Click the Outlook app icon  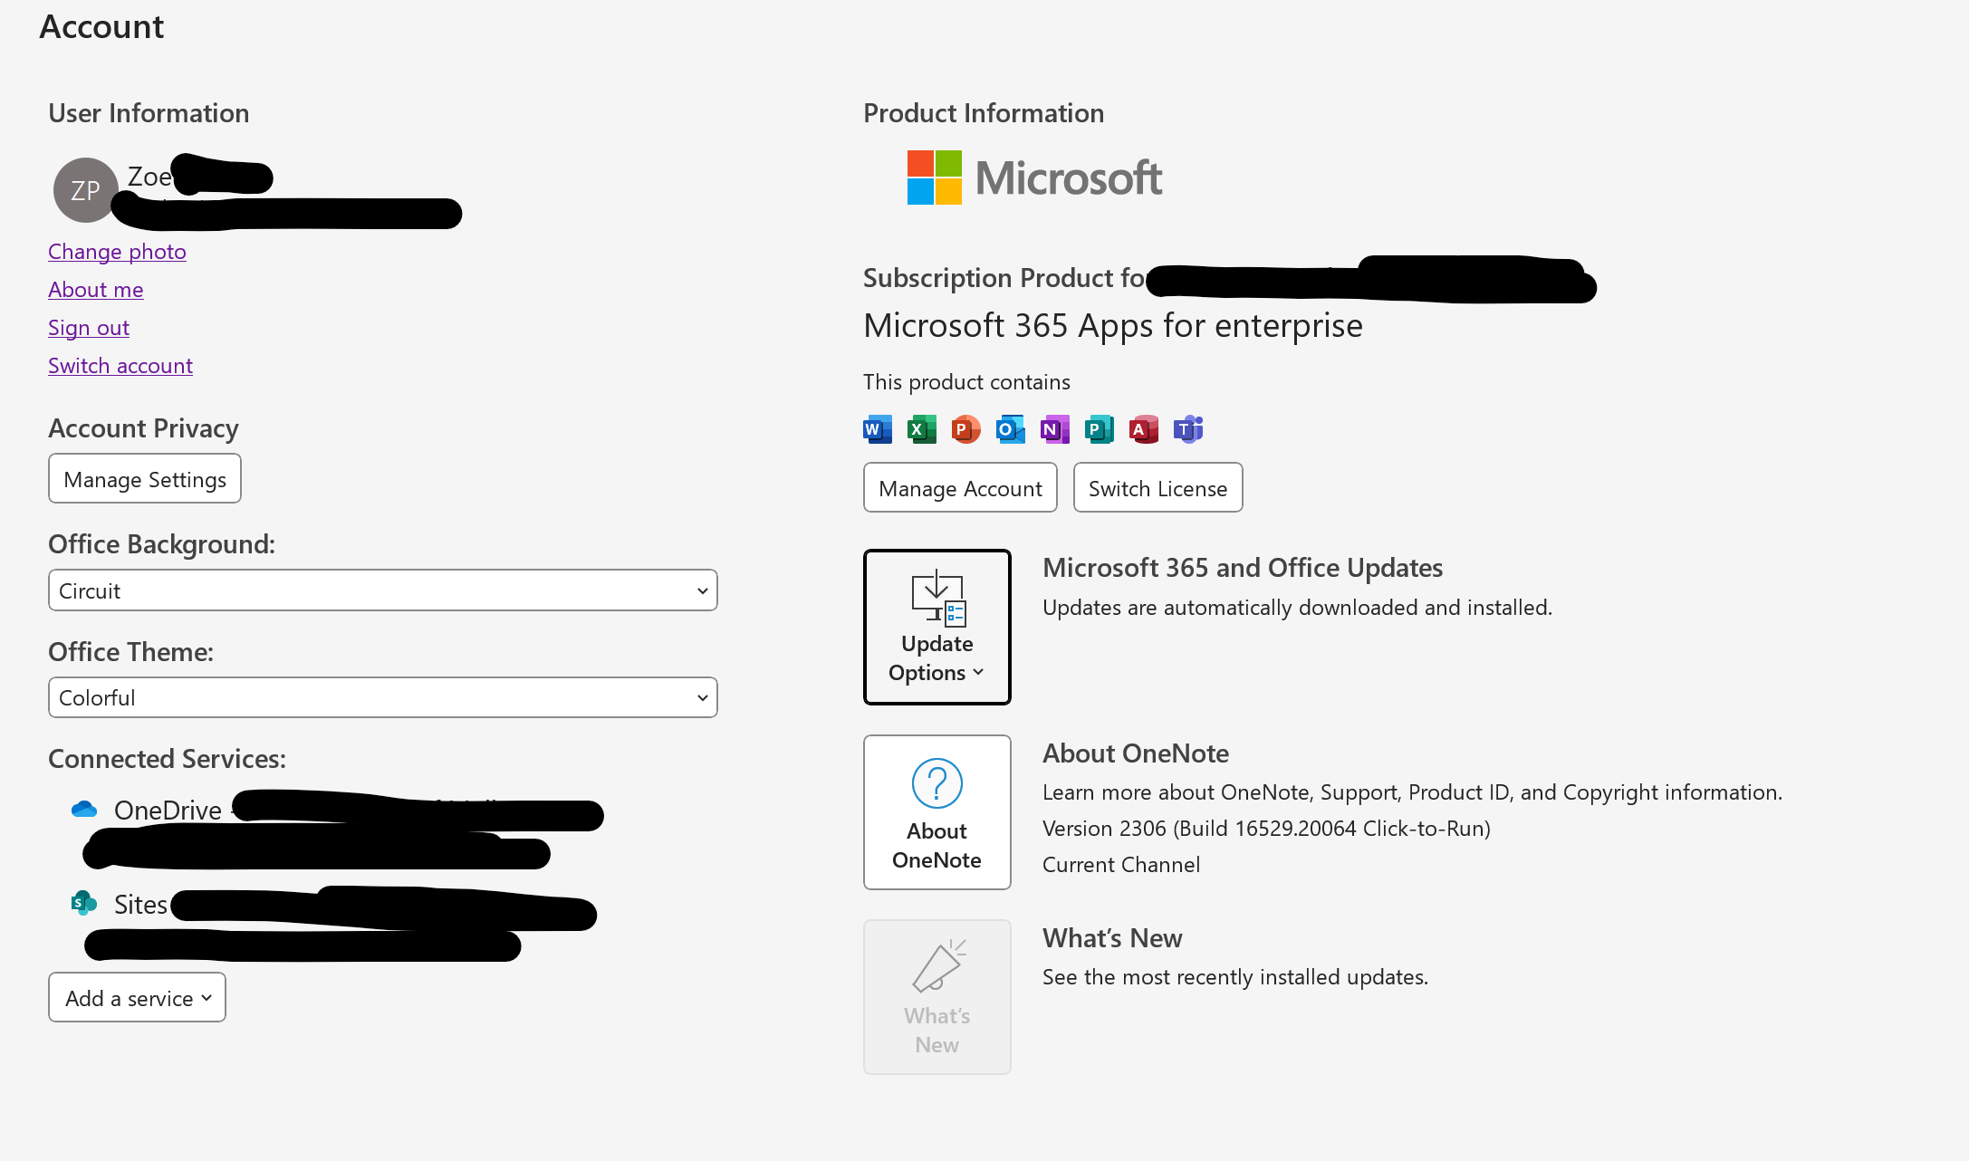[x=1010, y=429]
